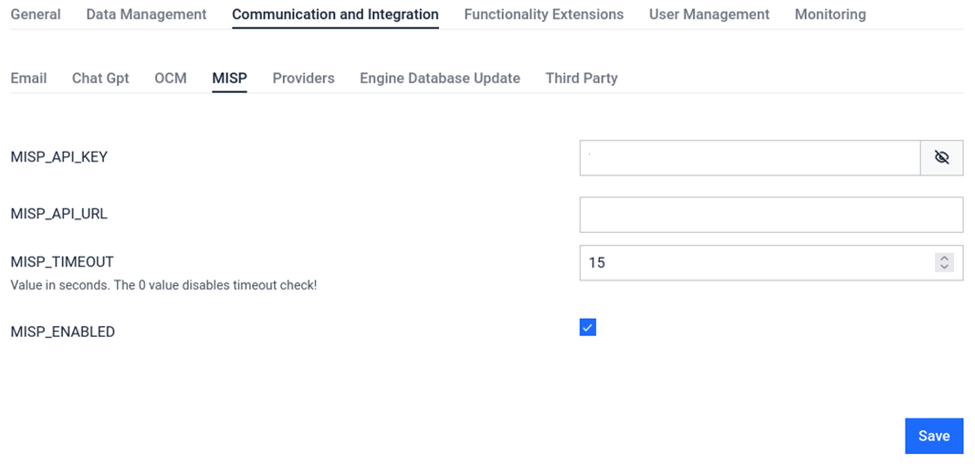
Task: Toggle MISP API key visibility eye icon
Action: click(941, 158)
